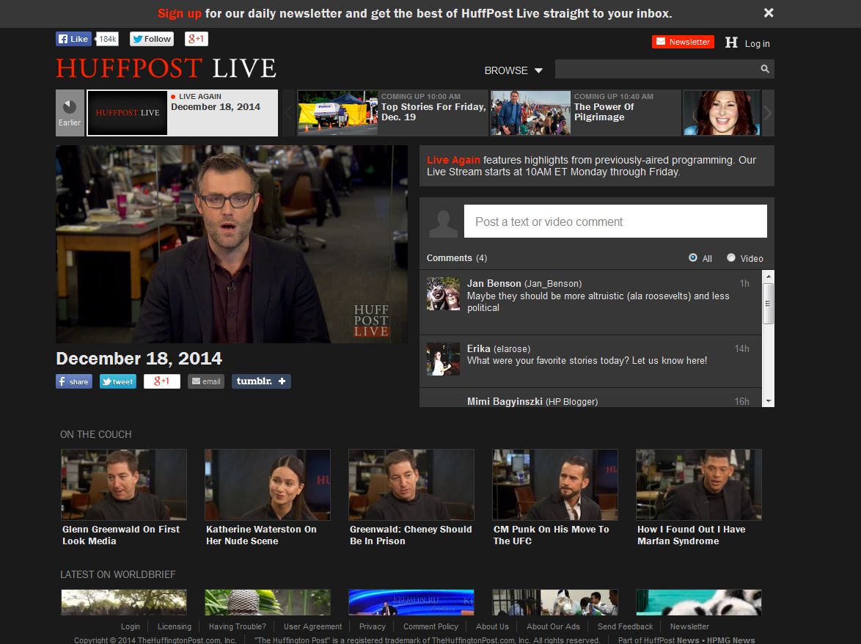Open the footer Licensing link
Viewport: 861px width, 644px height.
coord(174,626)
